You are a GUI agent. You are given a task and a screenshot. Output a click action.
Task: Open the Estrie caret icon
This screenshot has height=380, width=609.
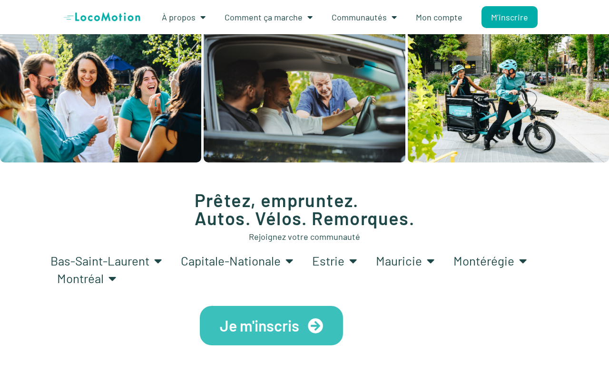[x=353, y=261]
